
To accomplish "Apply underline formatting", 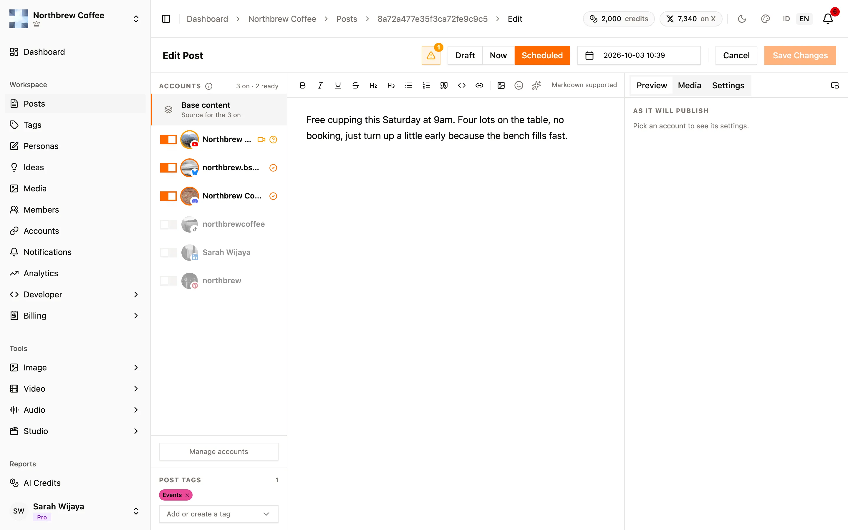I will [x=338, y=85].
